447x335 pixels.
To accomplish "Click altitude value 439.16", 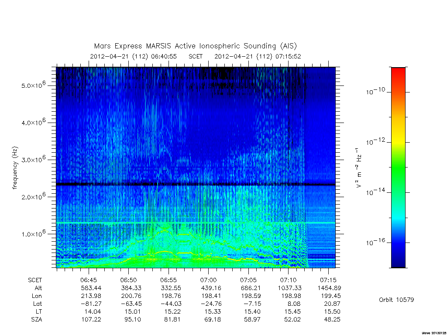I will click(211, 288).
